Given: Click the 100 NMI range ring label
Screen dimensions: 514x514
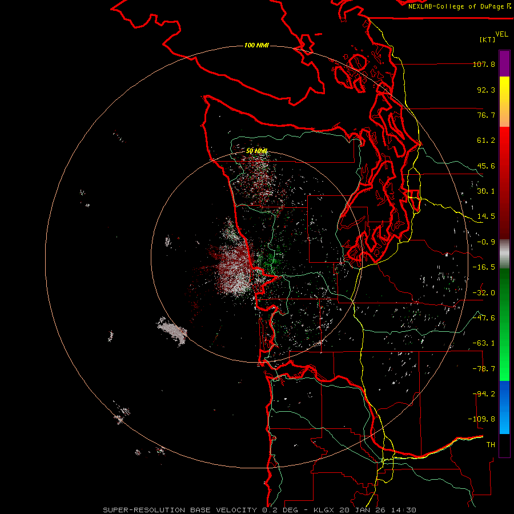Looking at the screenshot, I should [x=256, y=45].
